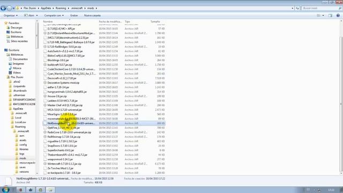Select the AppData breadcrumb in the address bar
This screenshot has width=343, height=193.
click(x=46, y=8)
